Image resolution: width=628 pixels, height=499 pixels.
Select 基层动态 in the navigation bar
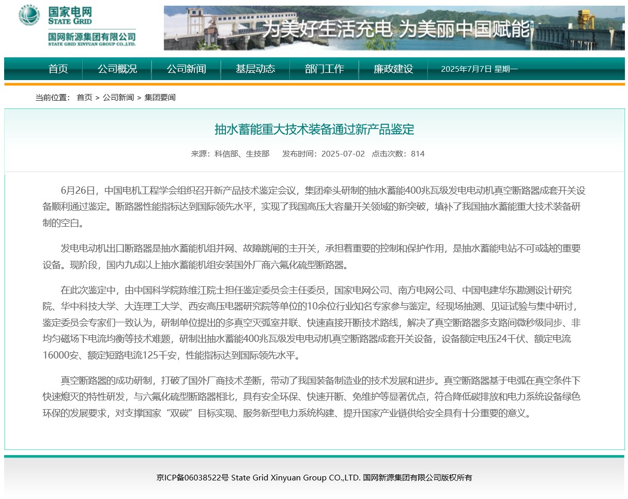point(255,69)
